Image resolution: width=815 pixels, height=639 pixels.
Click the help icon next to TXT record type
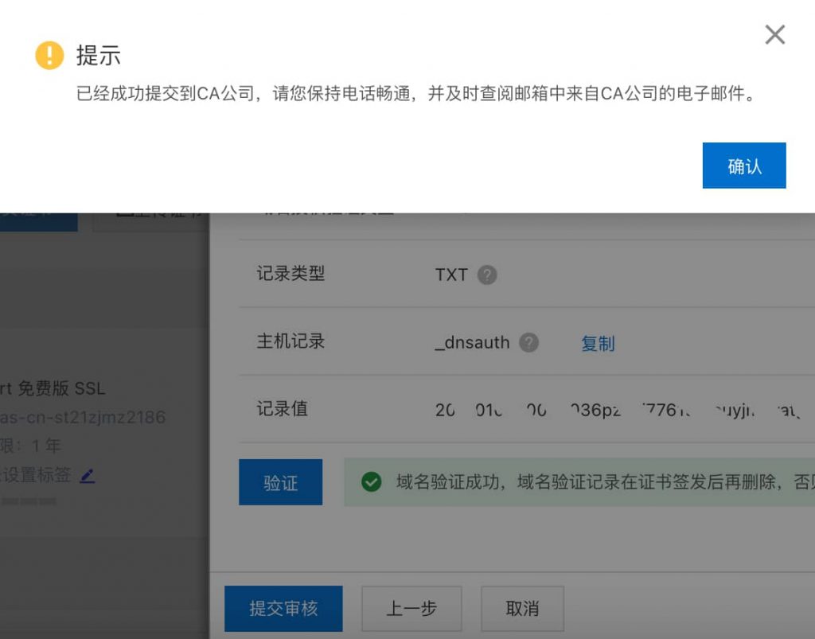click(487, 275)
